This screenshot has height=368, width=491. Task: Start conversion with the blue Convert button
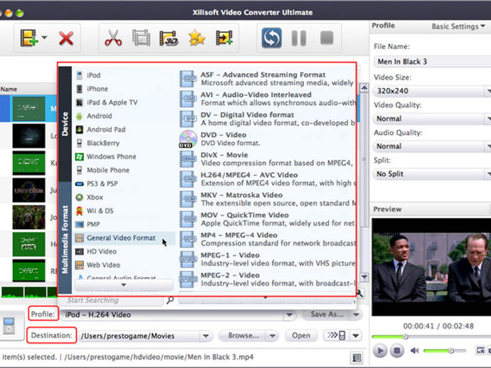click(272, 38)
